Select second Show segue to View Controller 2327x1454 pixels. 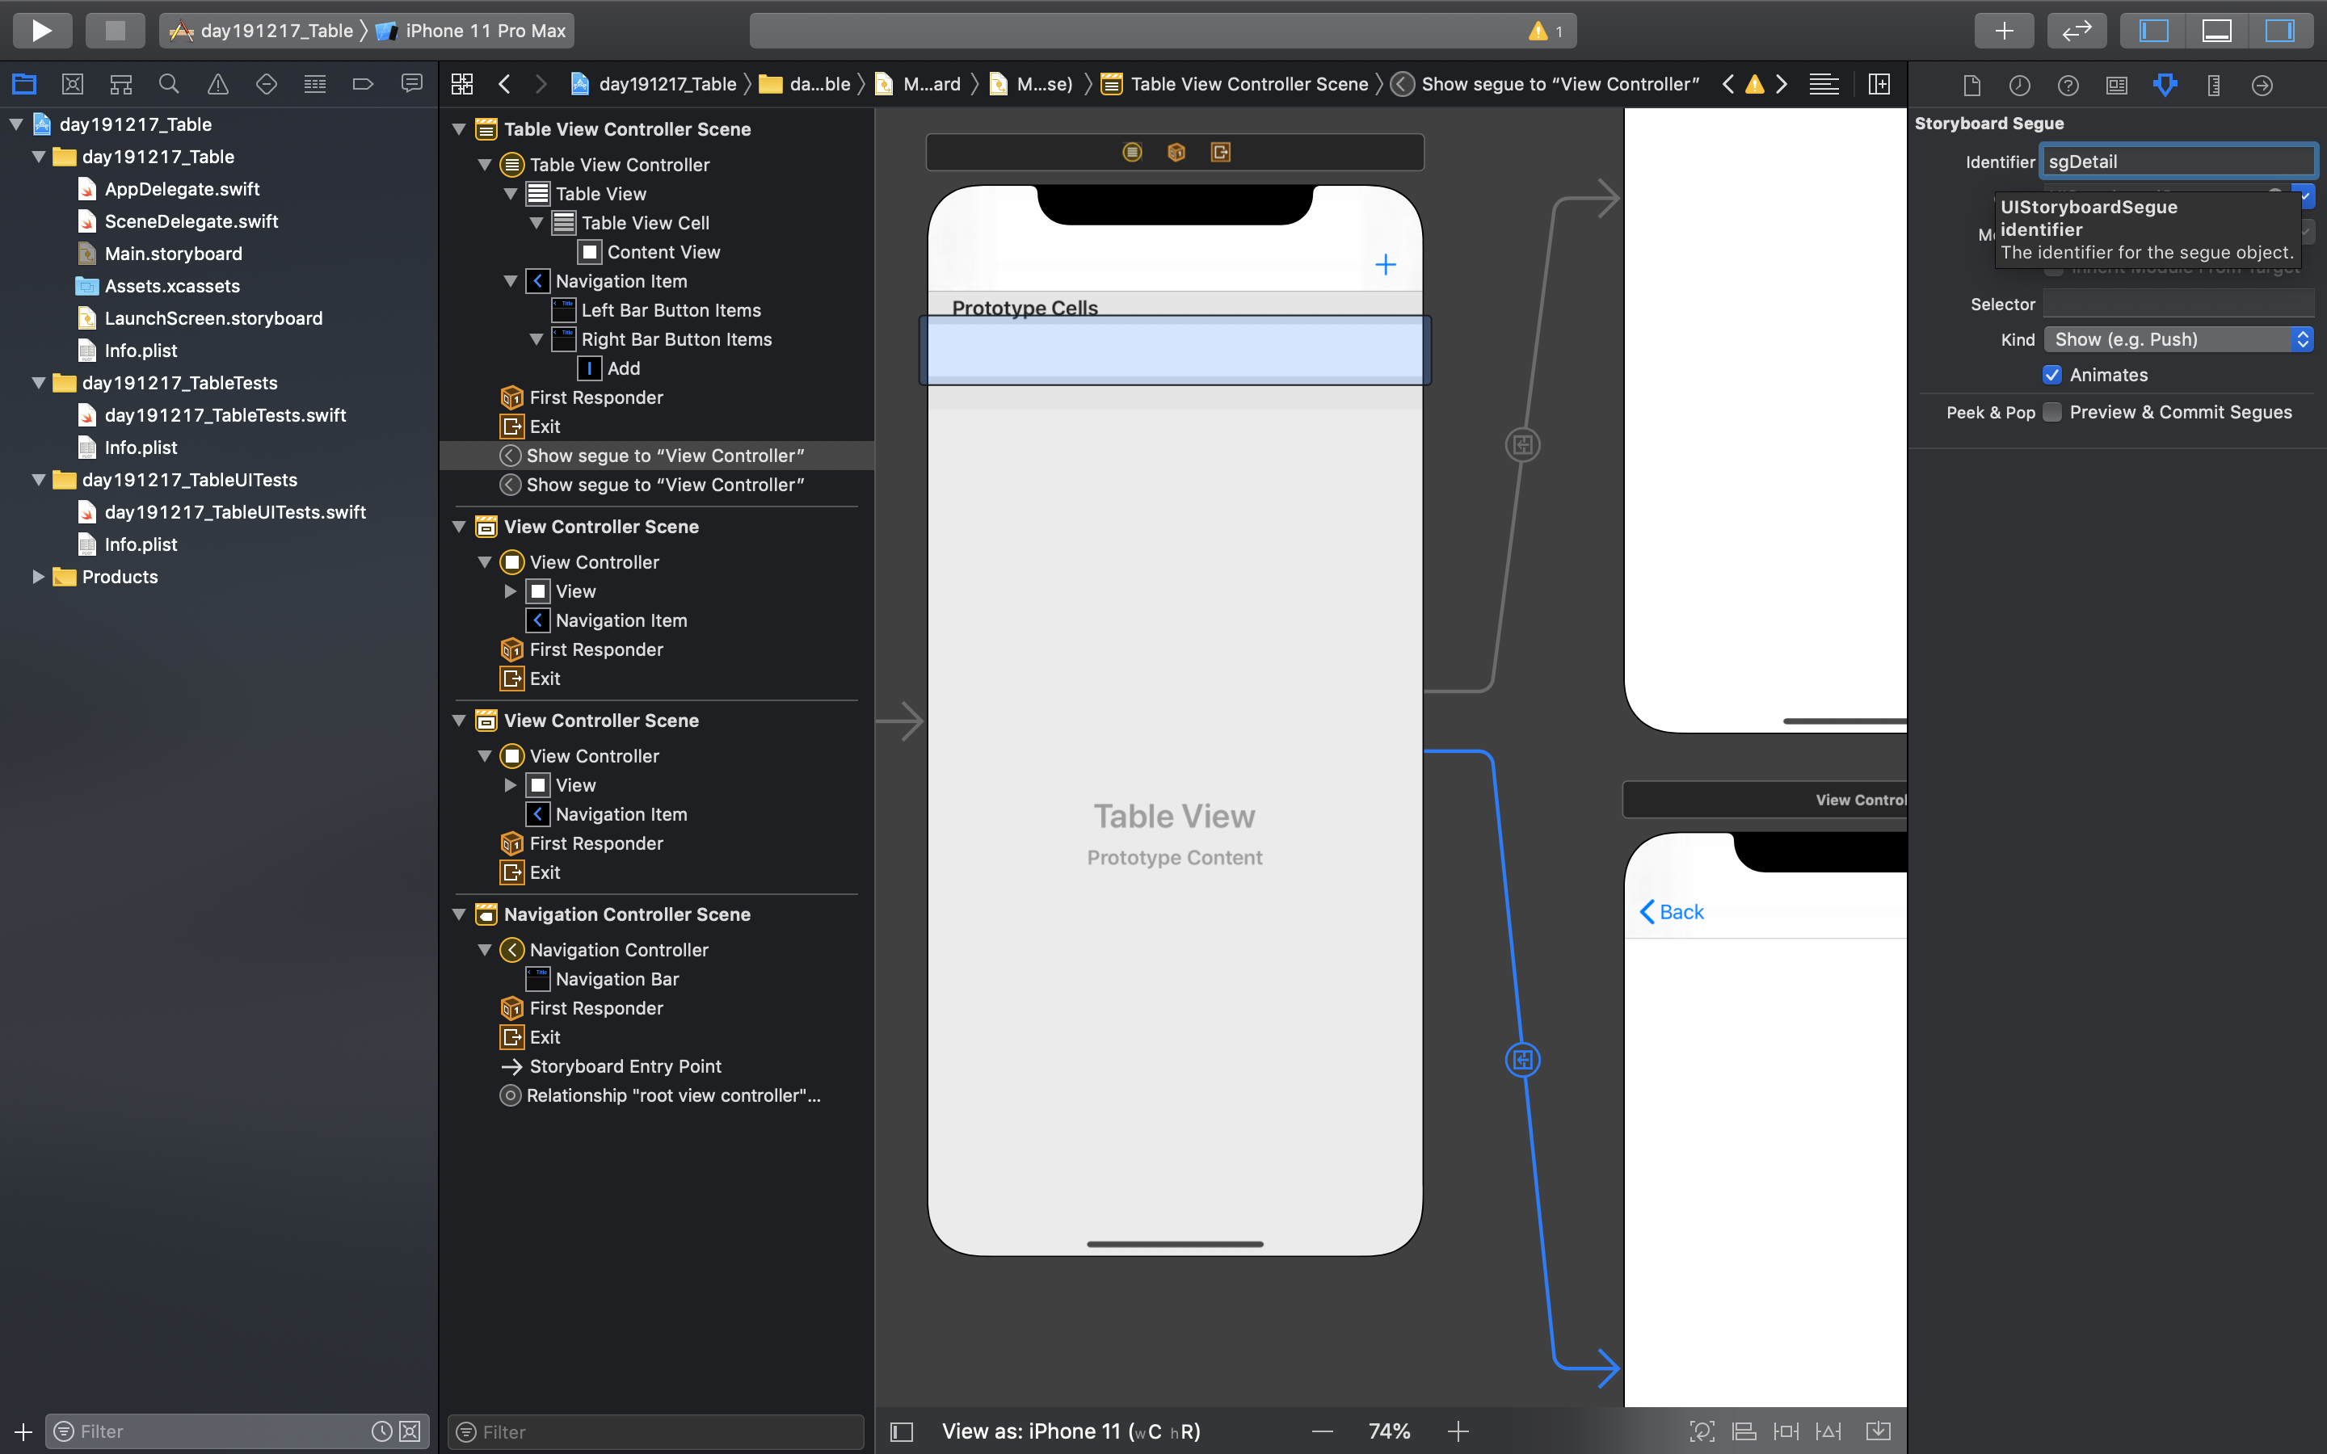tap(664, 485)
